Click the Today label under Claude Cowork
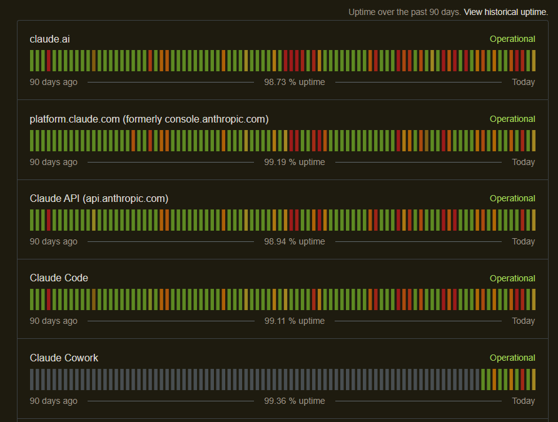The width and height of the screenshot is (558, 422). 524,401
